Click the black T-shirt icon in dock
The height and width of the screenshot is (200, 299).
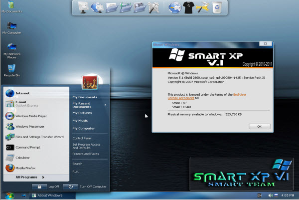[x=188, y=7]
